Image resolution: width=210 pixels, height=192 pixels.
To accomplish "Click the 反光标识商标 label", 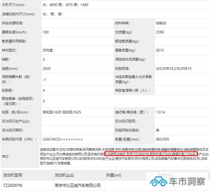I will point(13,130).
